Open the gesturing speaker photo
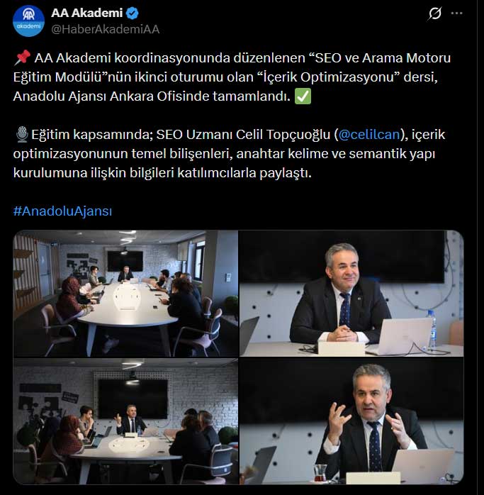The width and height of the screenshot is (484, 495). (351, 421)
